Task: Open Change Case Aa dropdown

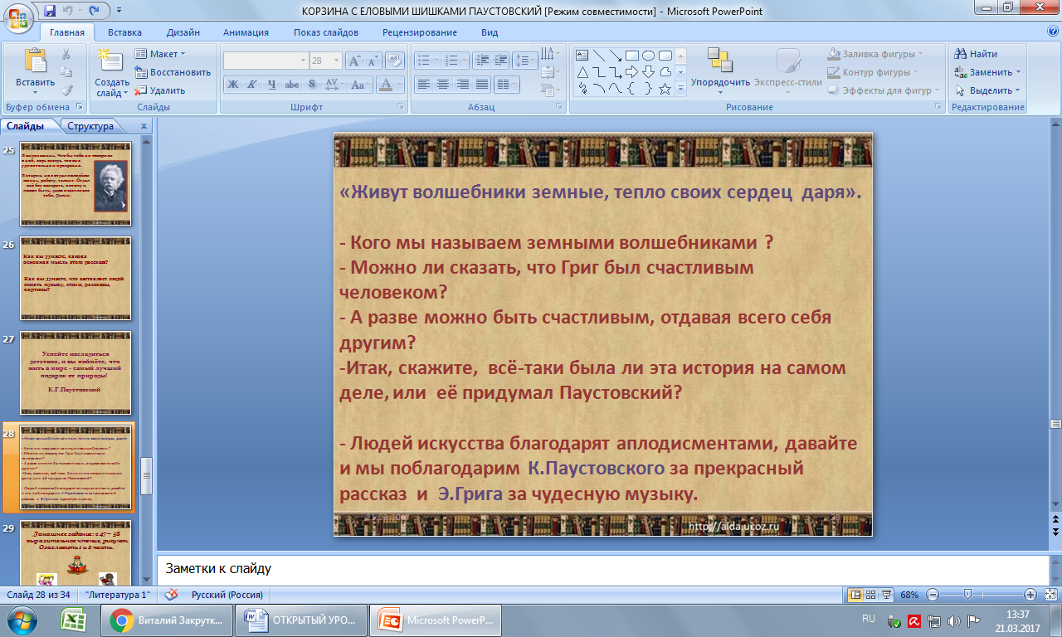Action: 360,85
